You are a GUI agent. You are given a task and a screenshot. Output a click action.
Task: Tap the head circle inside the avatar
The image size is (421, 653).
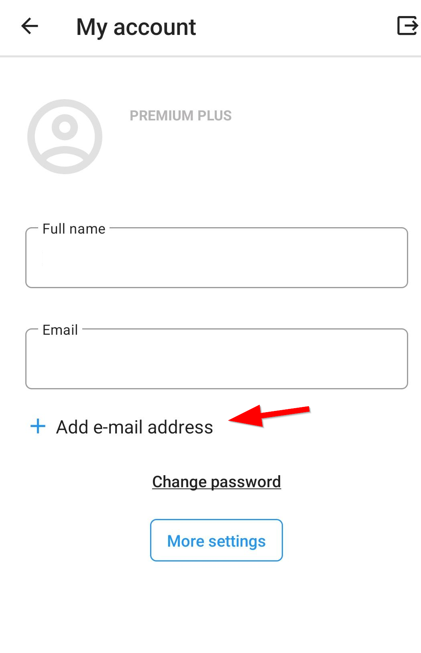point(65,127)
